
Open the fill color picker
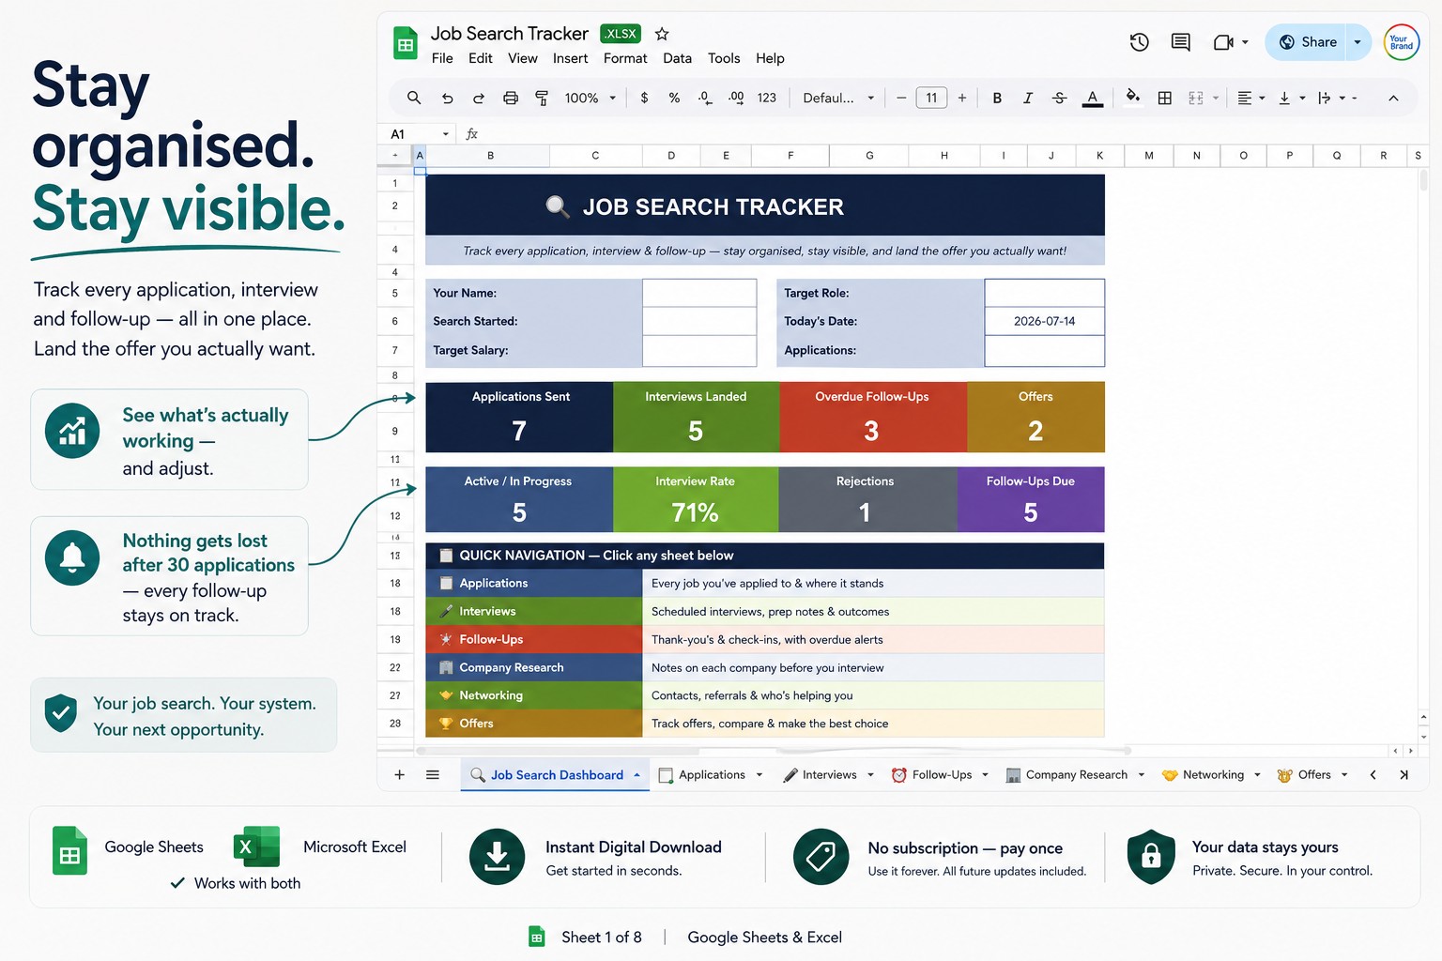click(x=1133, y=97)
